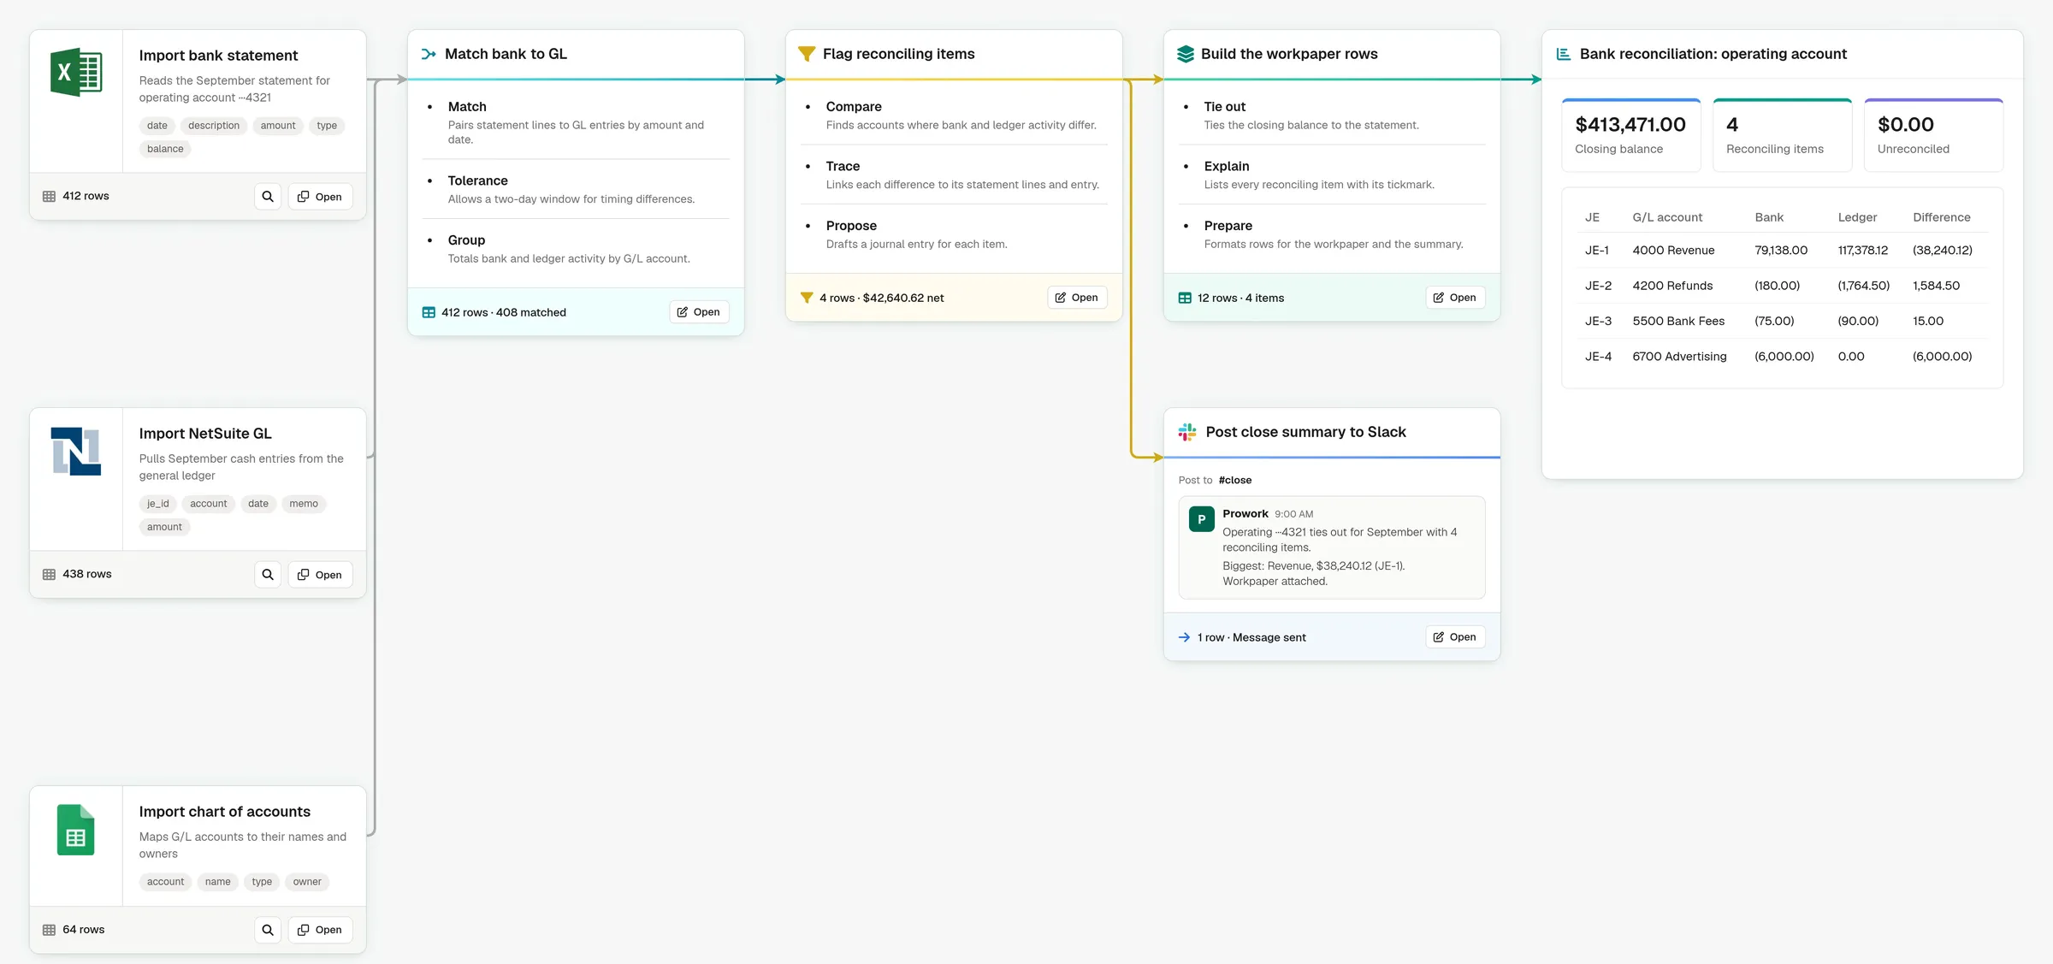Click the funnel icon beside Flag reconciling items title
This screenshot has height=964, width=2053.
[x=806, y=54]
